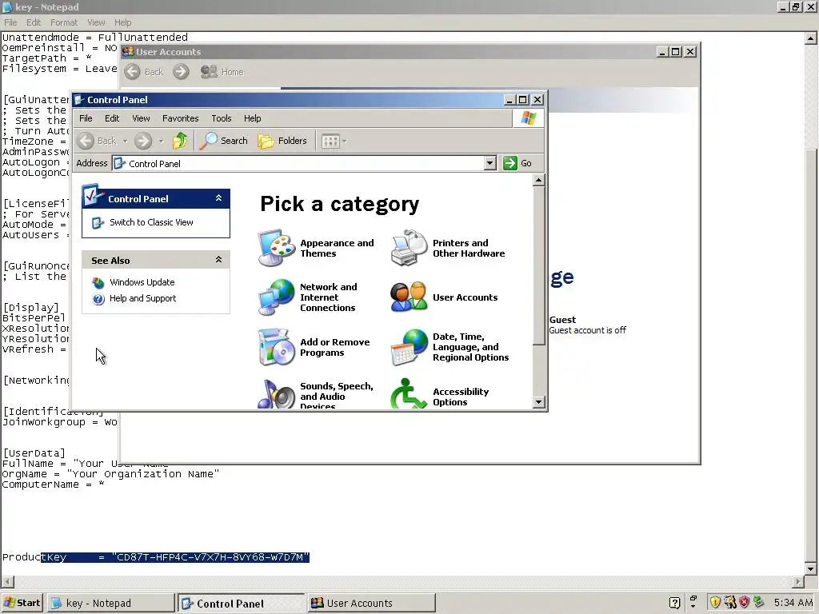The height and width of the screenshot is (614, 819).
Task: Click the yellow security shield tray icon
Action: (x=715, y=603)
